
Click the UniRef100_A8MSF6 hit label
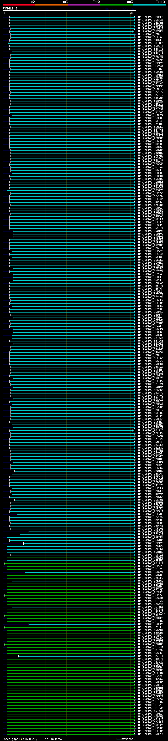151,17
